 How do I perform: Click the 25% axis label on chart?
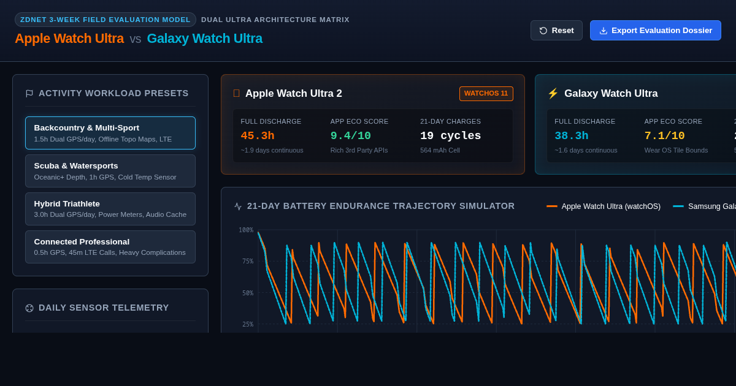pyautogui.click(x=248, y=324)
